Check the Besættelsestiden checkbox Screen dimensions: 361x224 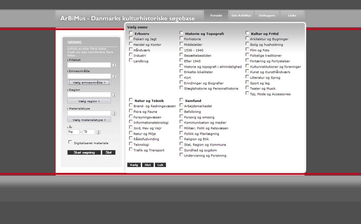pyautogui.click(x=181, y=55)
